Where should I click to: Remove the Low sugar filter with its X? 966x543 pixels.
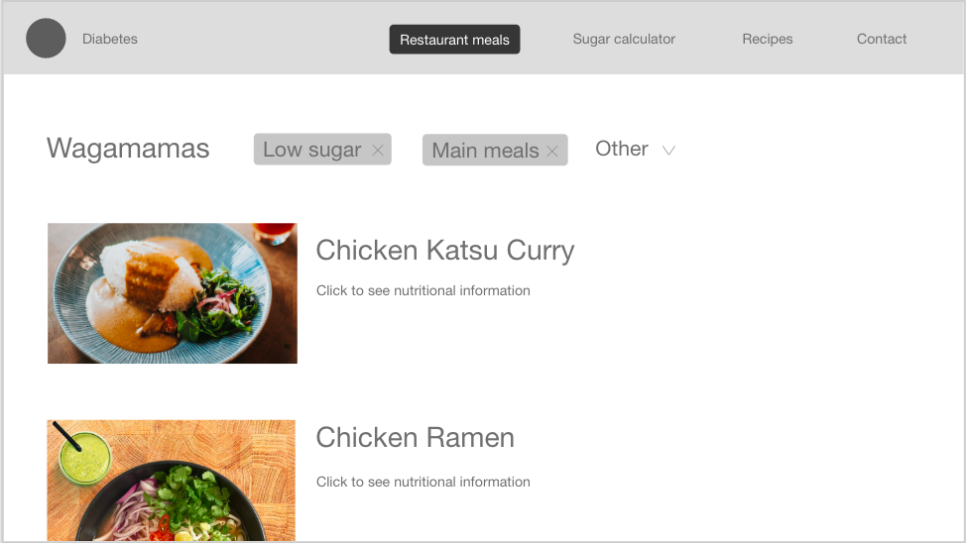378,150
